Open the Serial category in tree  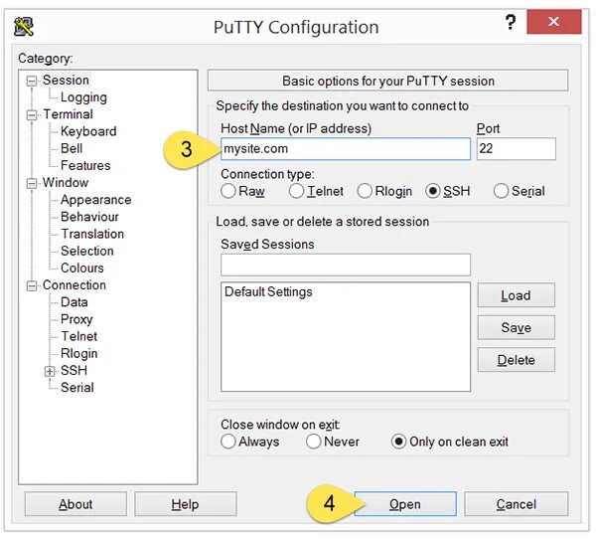click(x=77, y=388)
